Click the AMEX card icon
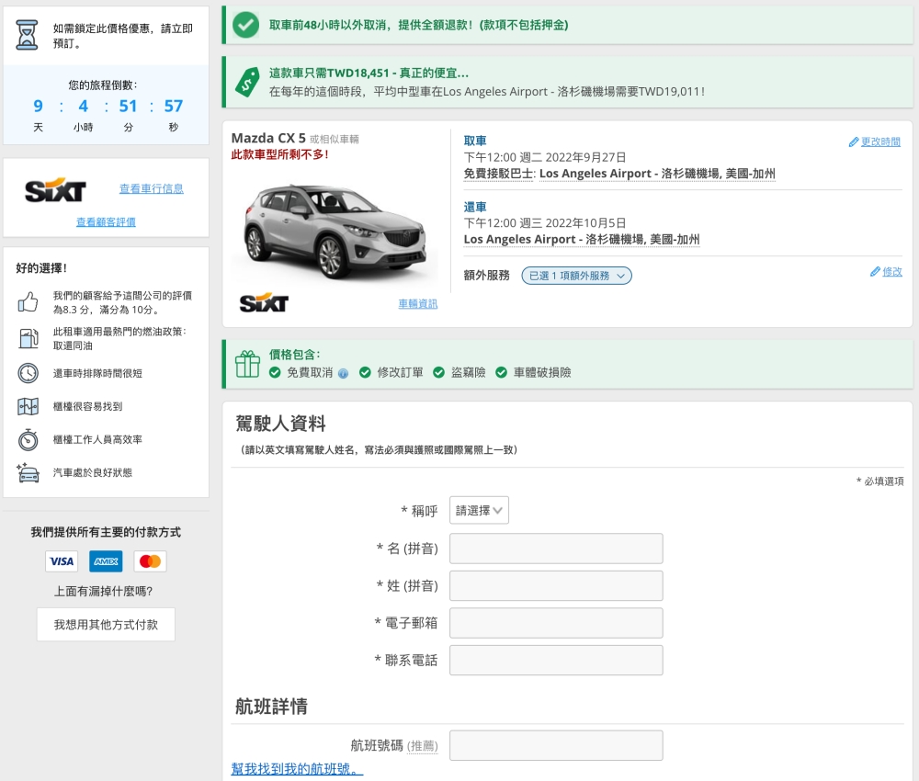Image resolution: width=919 pixels, height=781 pixels. point(106,561)
